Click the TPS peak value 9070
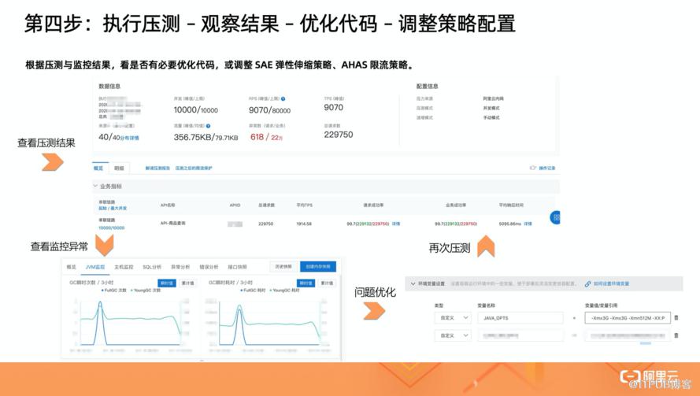 [334, 107]
